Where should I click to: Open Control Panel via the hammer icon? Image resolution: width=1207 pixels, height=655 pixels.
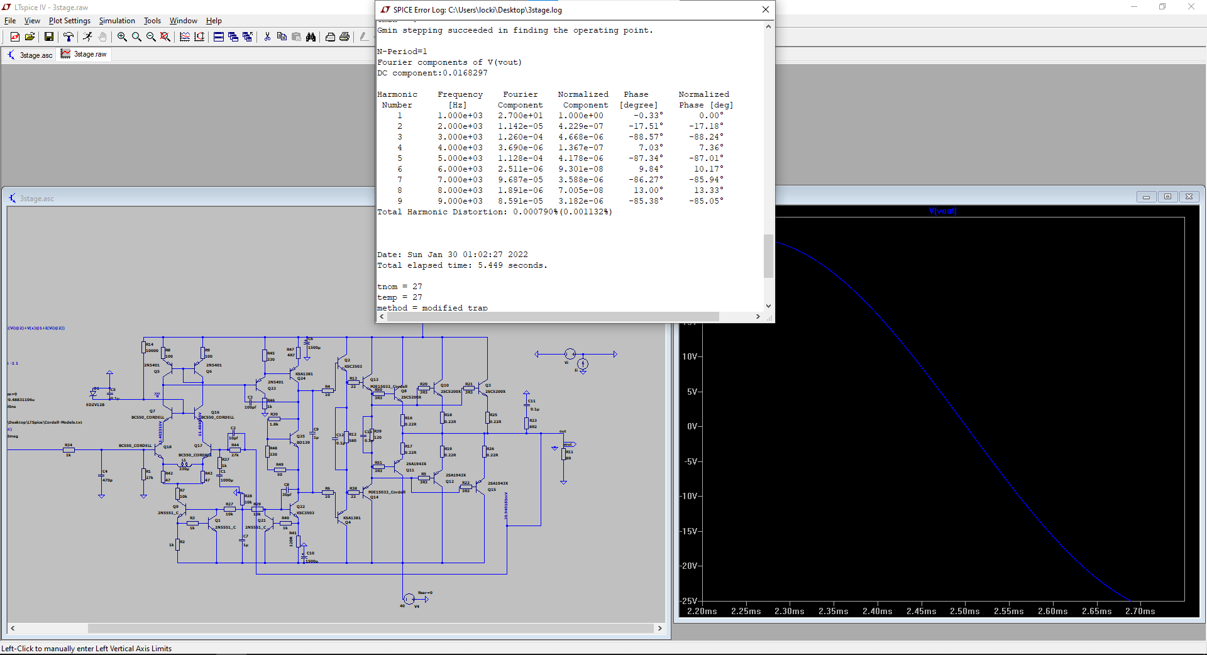point(69,37)
